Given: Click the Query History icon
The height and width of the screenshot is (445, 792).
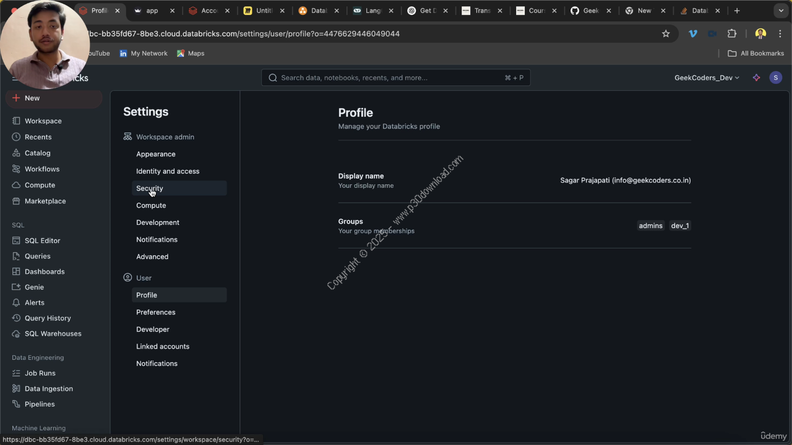Looking at the screenshot, I should (16, 318).
